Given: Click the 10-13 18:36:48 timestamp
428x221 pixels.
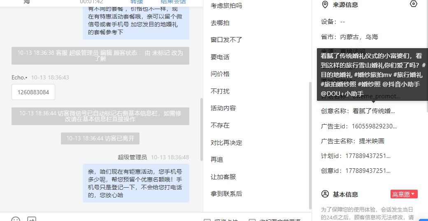Looking at the screenshot, I should [x=170, y=157].
